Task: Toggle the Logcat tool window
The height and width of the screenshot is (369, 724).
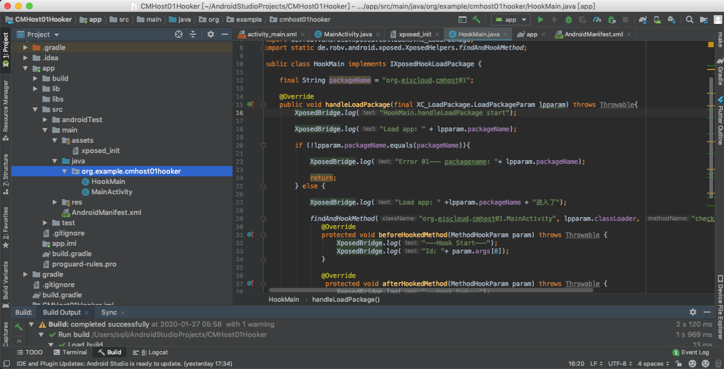Action: point(150,352)
